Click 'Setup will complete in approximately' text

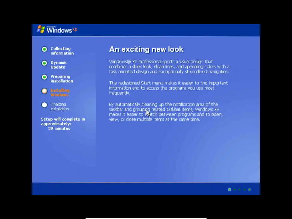63,121
